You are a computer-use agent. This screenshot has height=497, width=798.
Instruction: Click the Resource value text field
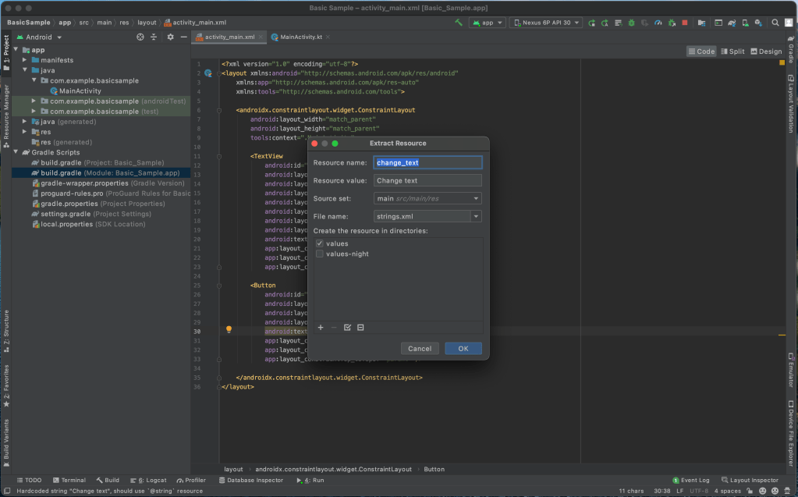coord(427,181)
